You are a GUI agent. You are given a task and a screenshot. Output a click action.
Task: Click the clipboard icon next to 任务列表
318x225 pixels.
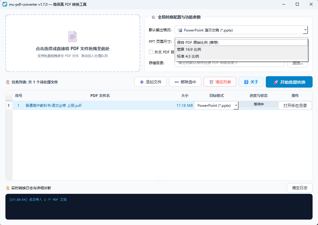[8, 82]
